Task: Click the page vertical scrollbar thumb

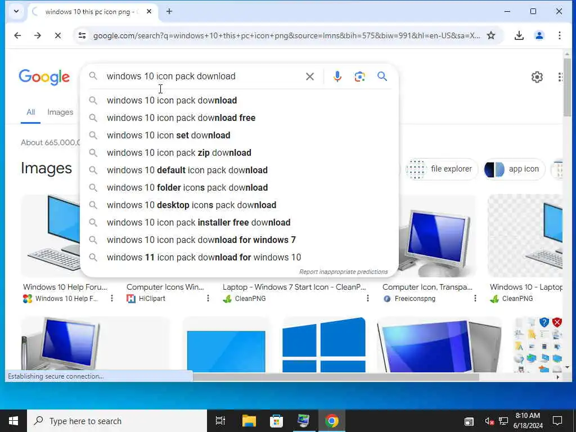Action: click(567, 87)
